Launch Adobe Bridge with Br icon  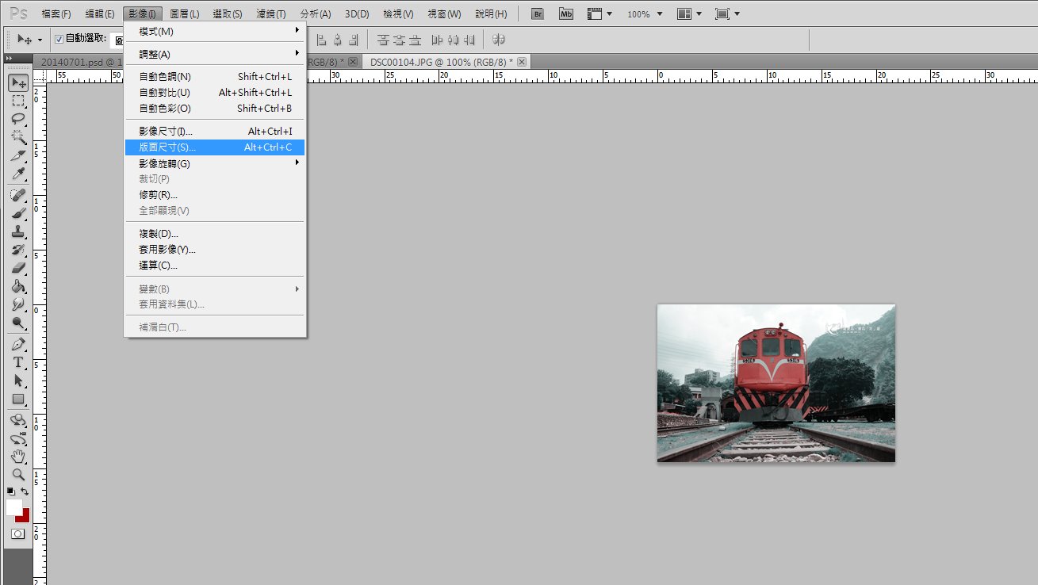tap(538, 14)
